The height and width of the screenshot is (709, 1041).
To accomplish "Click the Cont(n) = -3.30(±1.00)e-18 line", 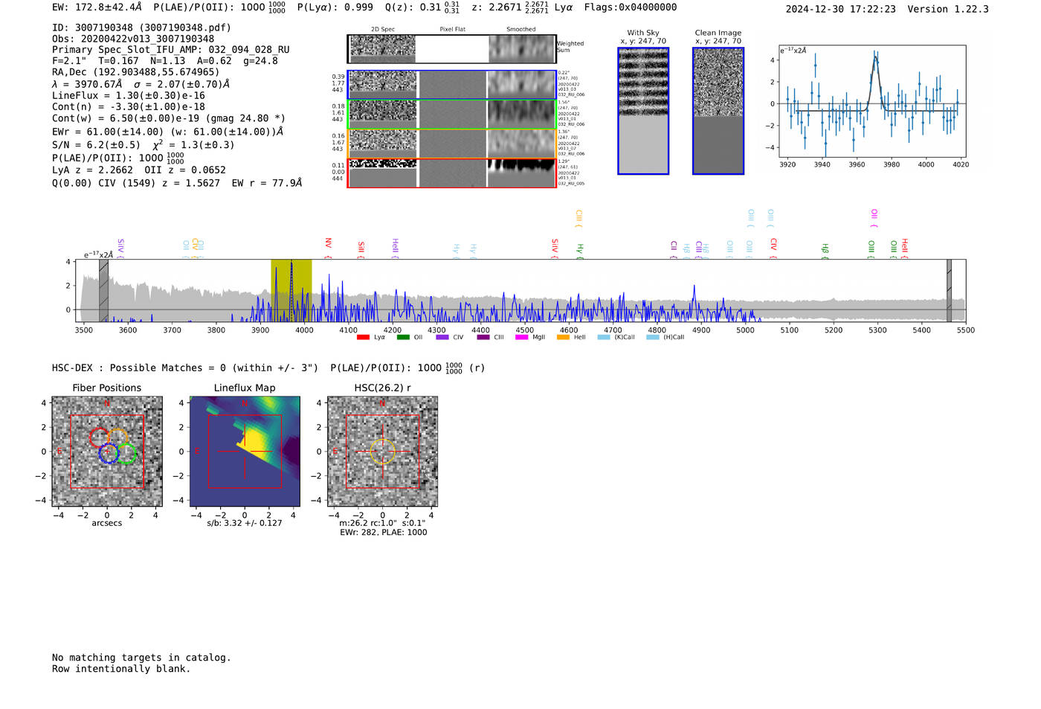I will [x=129, y=106].
